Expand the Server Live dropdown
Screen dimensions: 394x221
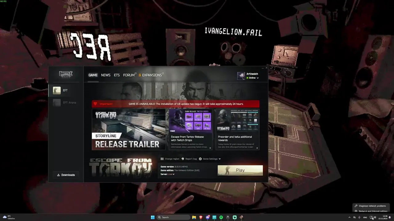tap(171, 174)
